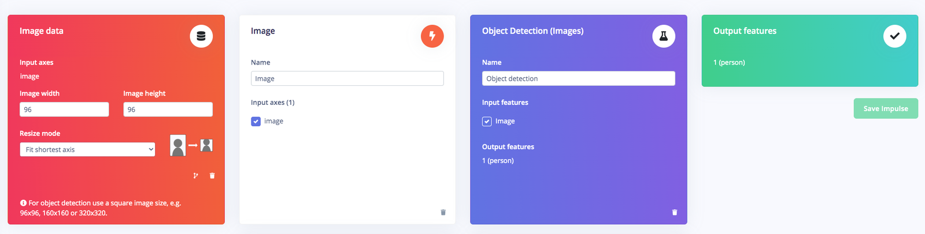The height and width of the screenshot is (234, 925).
Task: Save the impulse with Save Impulse button
Action: pos(886,108)
